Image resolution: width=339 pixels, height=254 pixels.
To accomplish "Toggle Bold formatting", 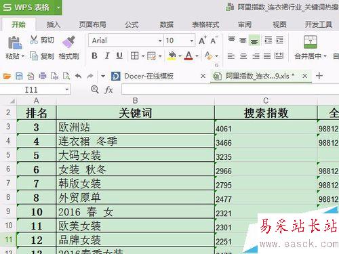I will [x=94, y=56].
